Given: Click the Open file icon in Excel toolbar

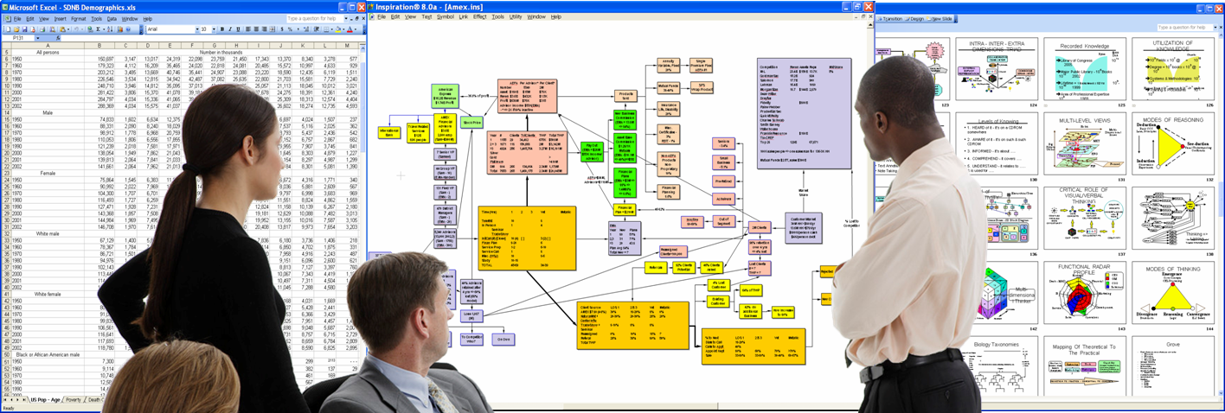Looking at the screenshot, I should (16, 29).
